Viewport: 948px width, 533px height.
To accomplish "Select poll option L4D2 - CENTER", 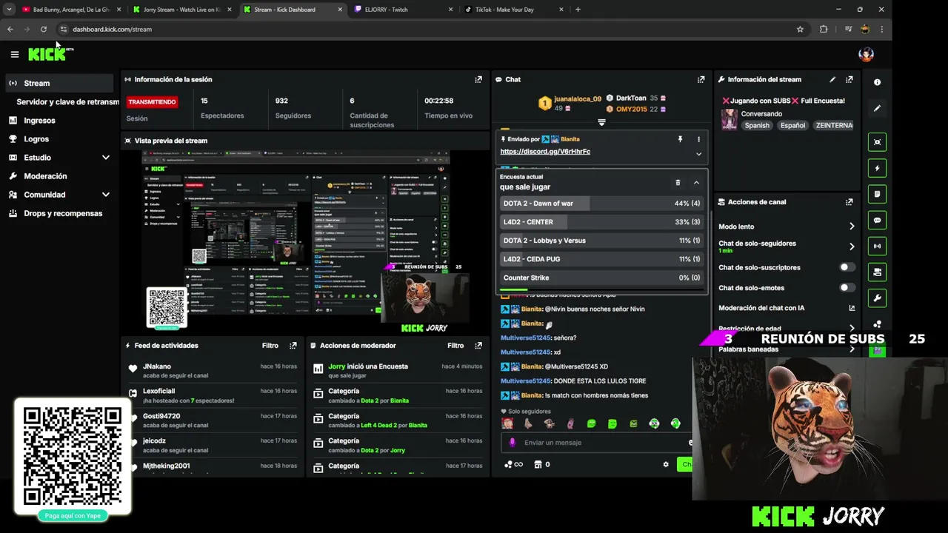I will point(600,222).
